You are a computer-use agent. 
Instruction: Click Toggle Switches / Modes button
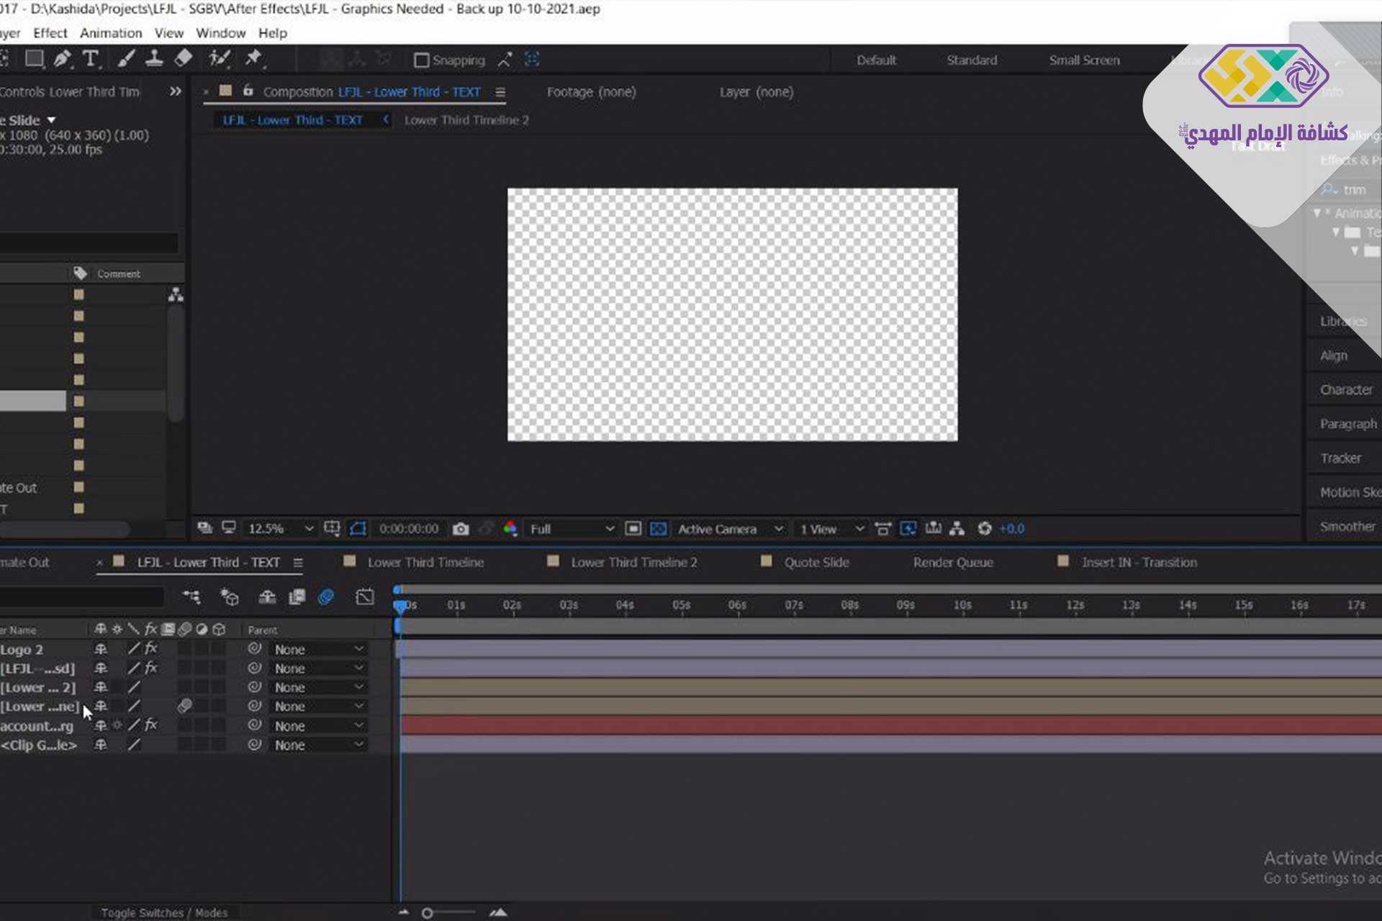tap(164, 912)
